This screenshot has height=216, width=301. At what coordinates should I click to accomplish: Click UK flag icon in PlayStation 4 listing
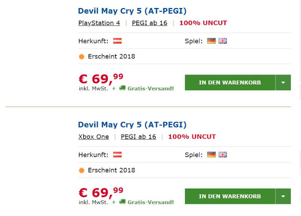222,41
